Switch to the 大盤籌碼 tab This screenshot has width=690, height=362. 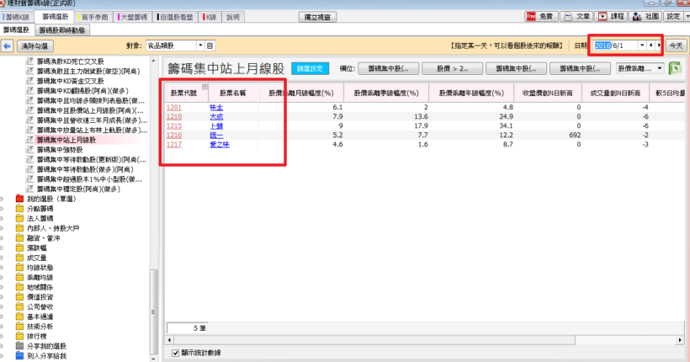[132, 17]
